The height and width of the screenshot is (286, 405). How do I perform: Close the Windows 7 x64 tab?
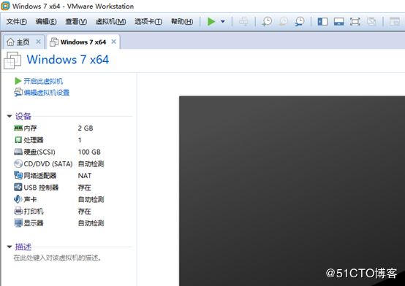coord(113,42)
